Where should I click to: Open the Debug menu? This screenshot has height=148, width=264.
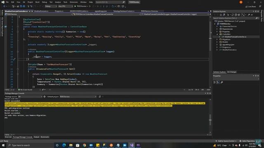coord(45,2)
